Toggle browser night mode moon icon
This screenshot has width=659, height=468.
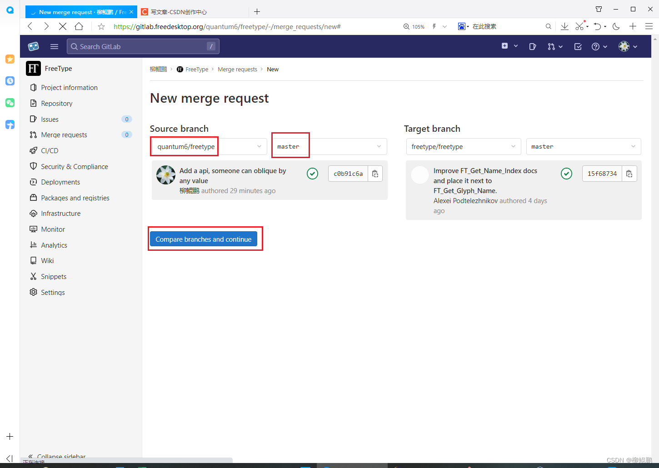616,26
